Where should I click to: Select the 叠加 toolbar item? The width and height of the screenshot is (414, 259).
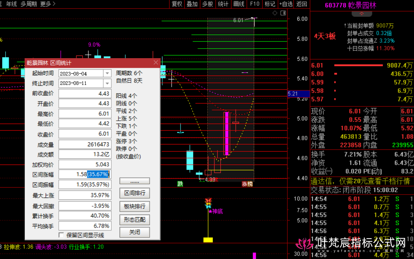(x=192, y=4)
